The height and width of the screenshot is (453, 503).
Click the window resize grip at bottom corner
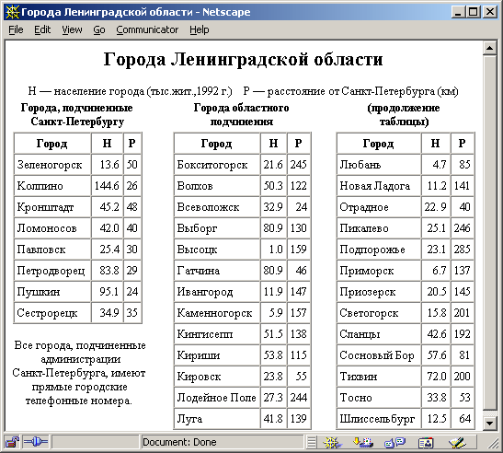pos(493,444)
